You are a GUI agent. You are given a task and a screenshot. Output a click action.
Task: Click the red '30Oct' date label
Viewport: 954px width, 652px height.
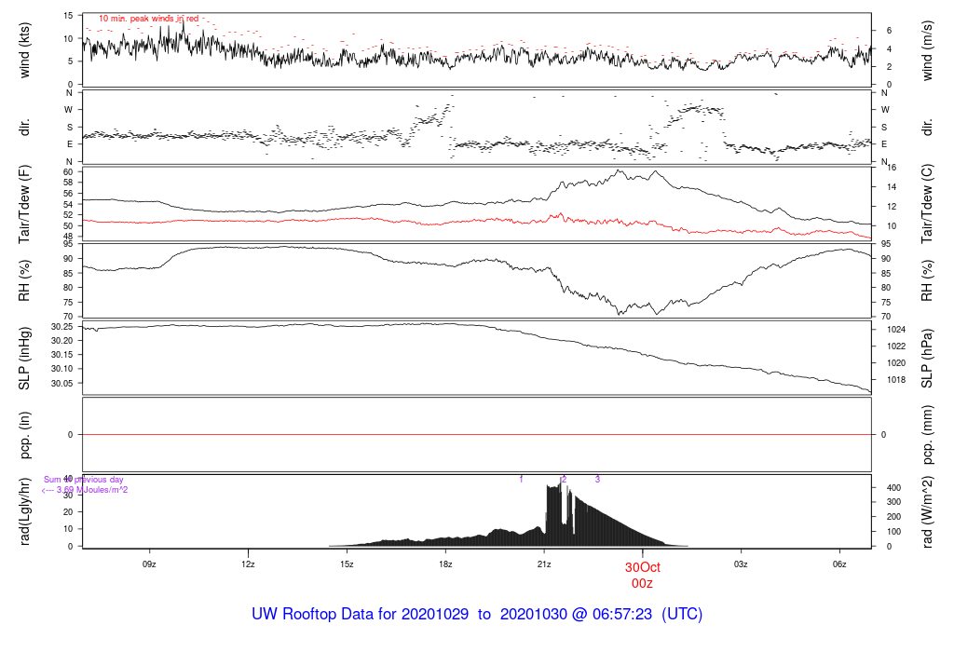pyautogui.click(x=643, y=567)
